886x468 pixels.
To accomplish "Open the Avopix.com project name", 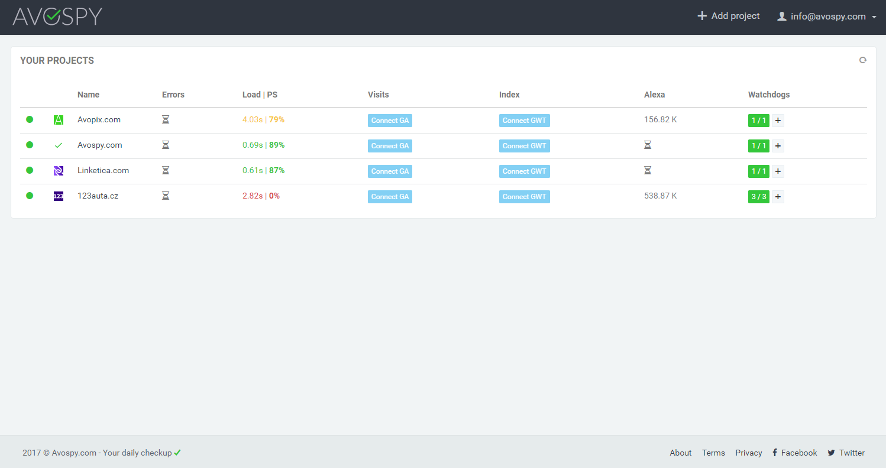I will click(99, 119).
